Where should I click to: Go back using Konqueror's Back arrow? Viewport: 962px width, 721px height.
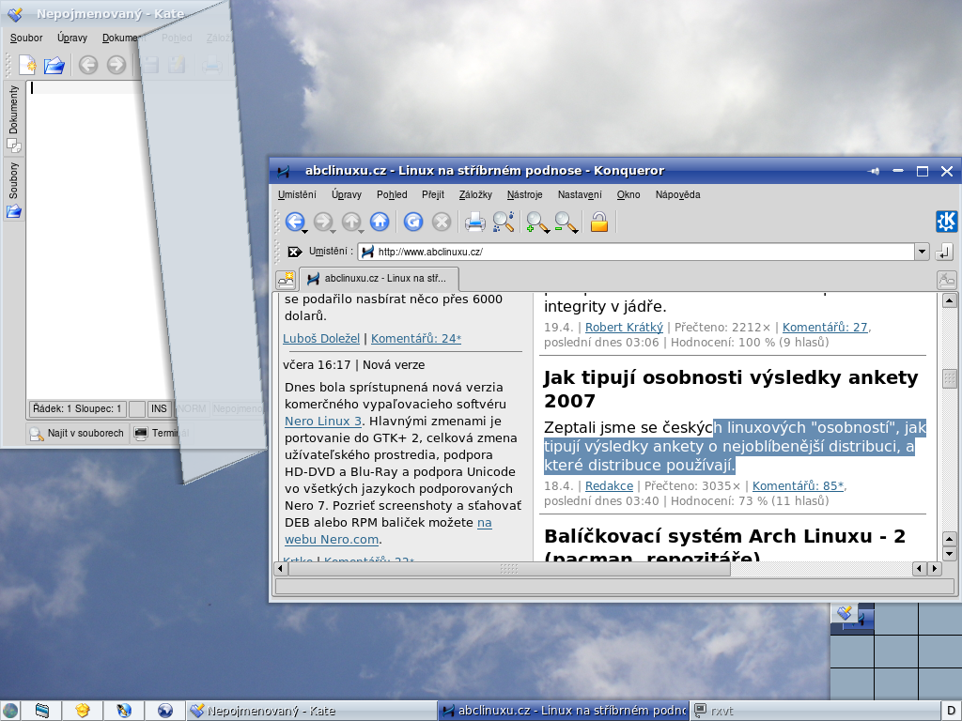(x=295, y=222)
